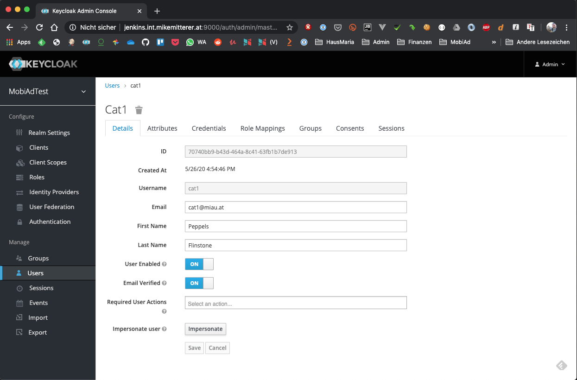This screenshot has height=380, width=577.
Task: Open the Apps bookmark shortcut
Action: (18, 42)
